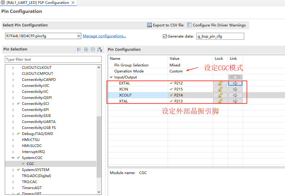Screen dimensions: 285x196
Task: Click the Generate data name field
Action: pyautogui.click(x=220, y=36)
